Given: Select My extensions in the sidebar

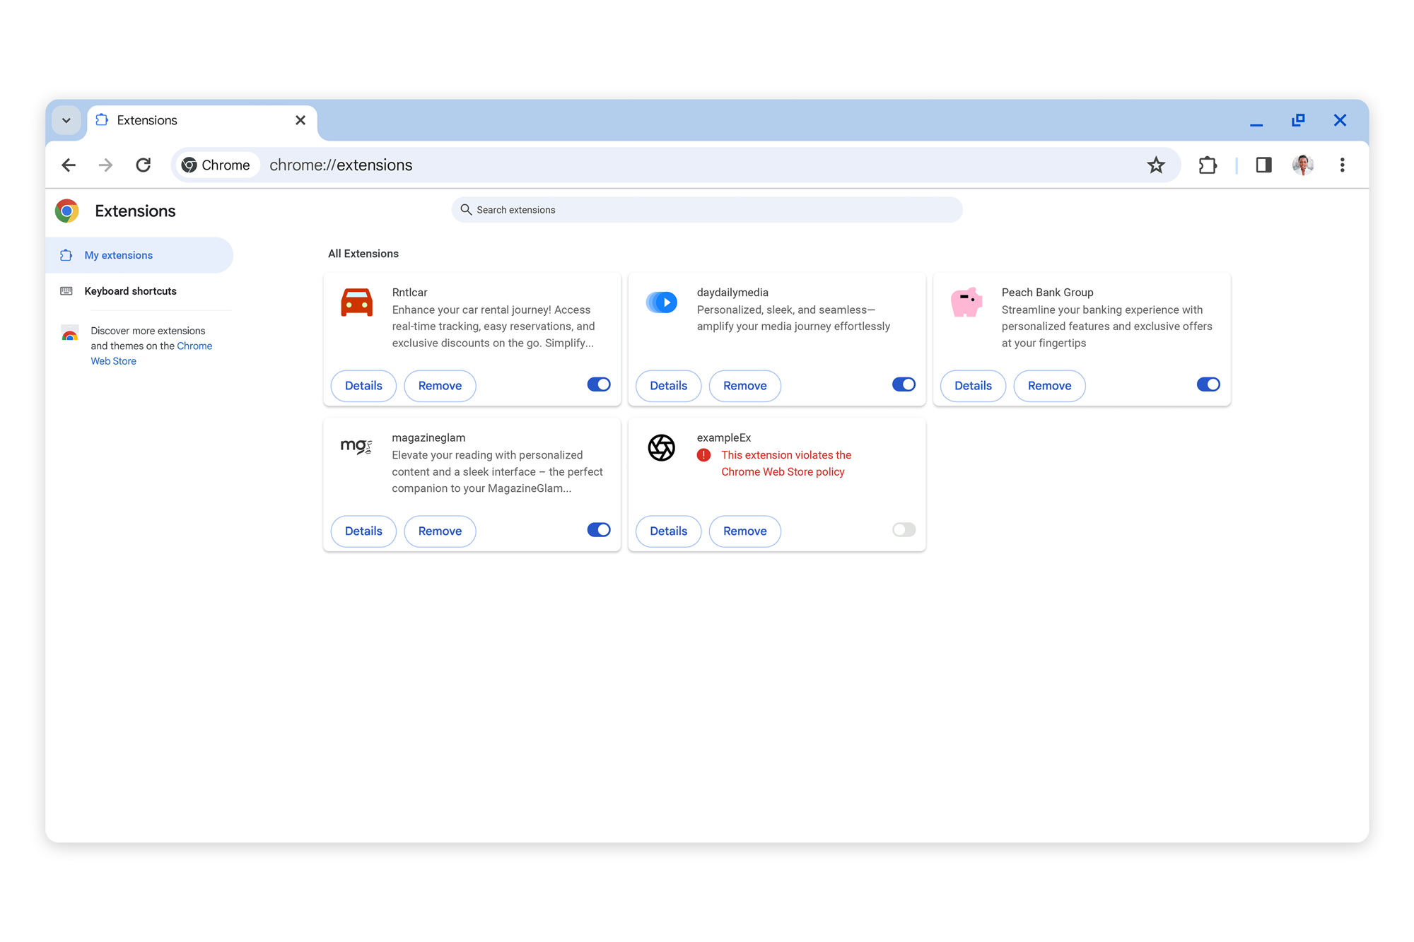Looking at the screenshot, I should [139, 255].
